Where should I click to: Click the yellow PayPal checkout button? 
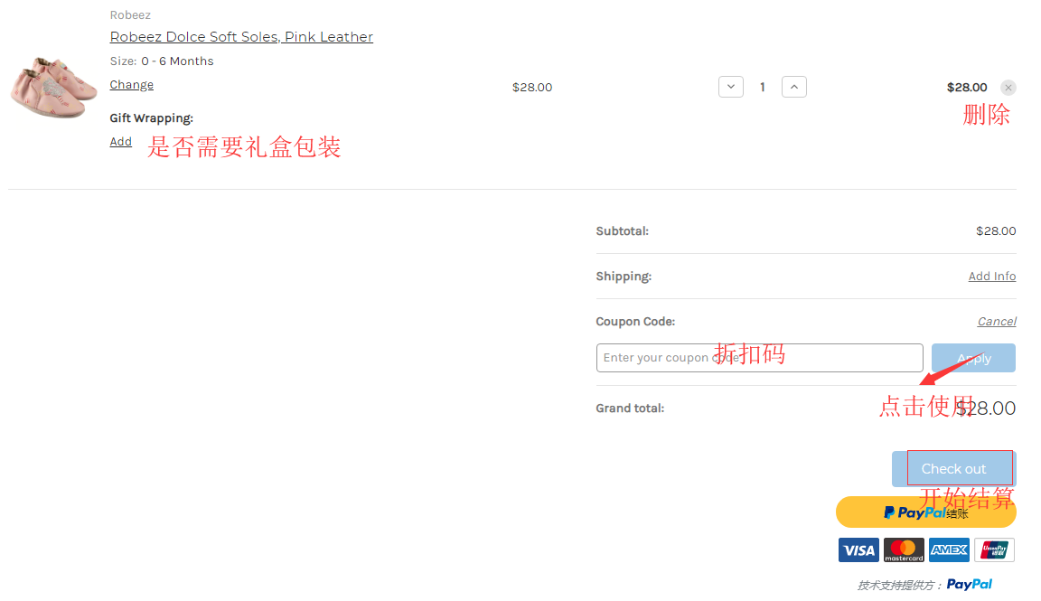point(925,512)
